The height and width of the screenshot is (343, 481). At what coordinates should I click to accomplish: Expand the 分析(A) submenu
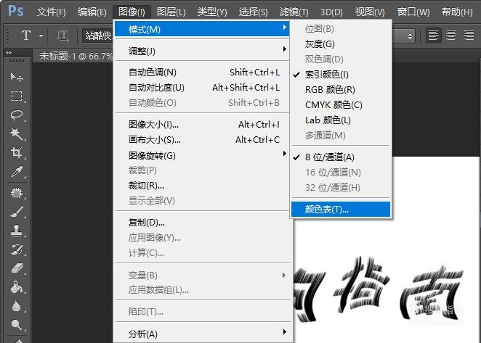point(202,334)
